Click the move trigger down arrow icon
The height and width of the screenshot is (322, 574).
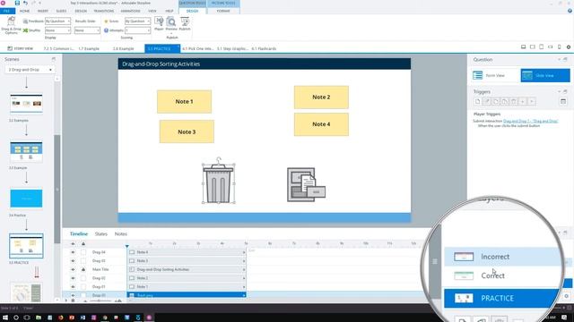(x=532, y=101)
